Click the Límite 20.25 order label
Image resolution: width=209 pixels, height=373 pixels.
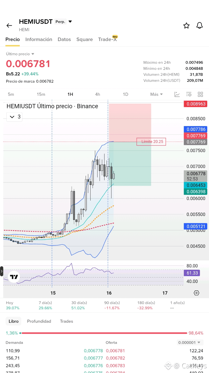click(151, 142)
